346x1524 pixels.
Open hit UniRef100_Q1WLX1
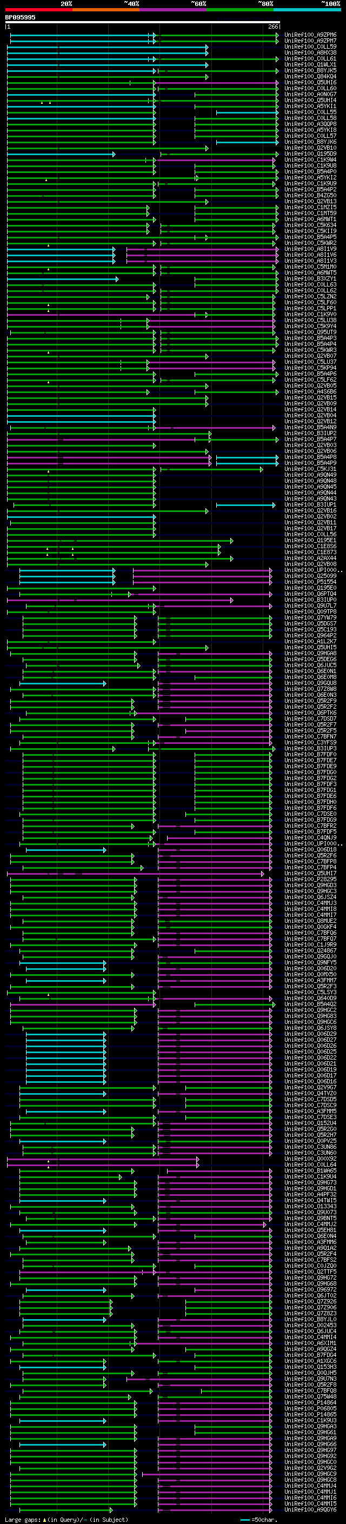pyautogui.click(x=310, y=64)
